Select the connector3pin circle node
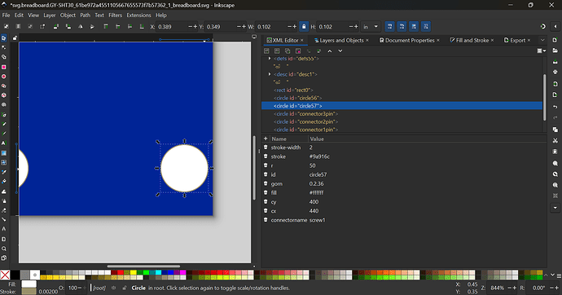The image size is (562, 295). click(x=305, y=113)
